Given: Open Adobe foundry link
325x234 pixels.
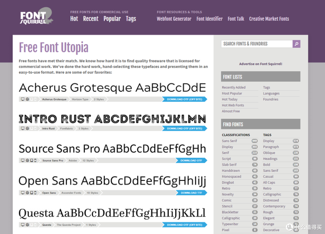Looking at the screenshot, I should click(73, 160).
